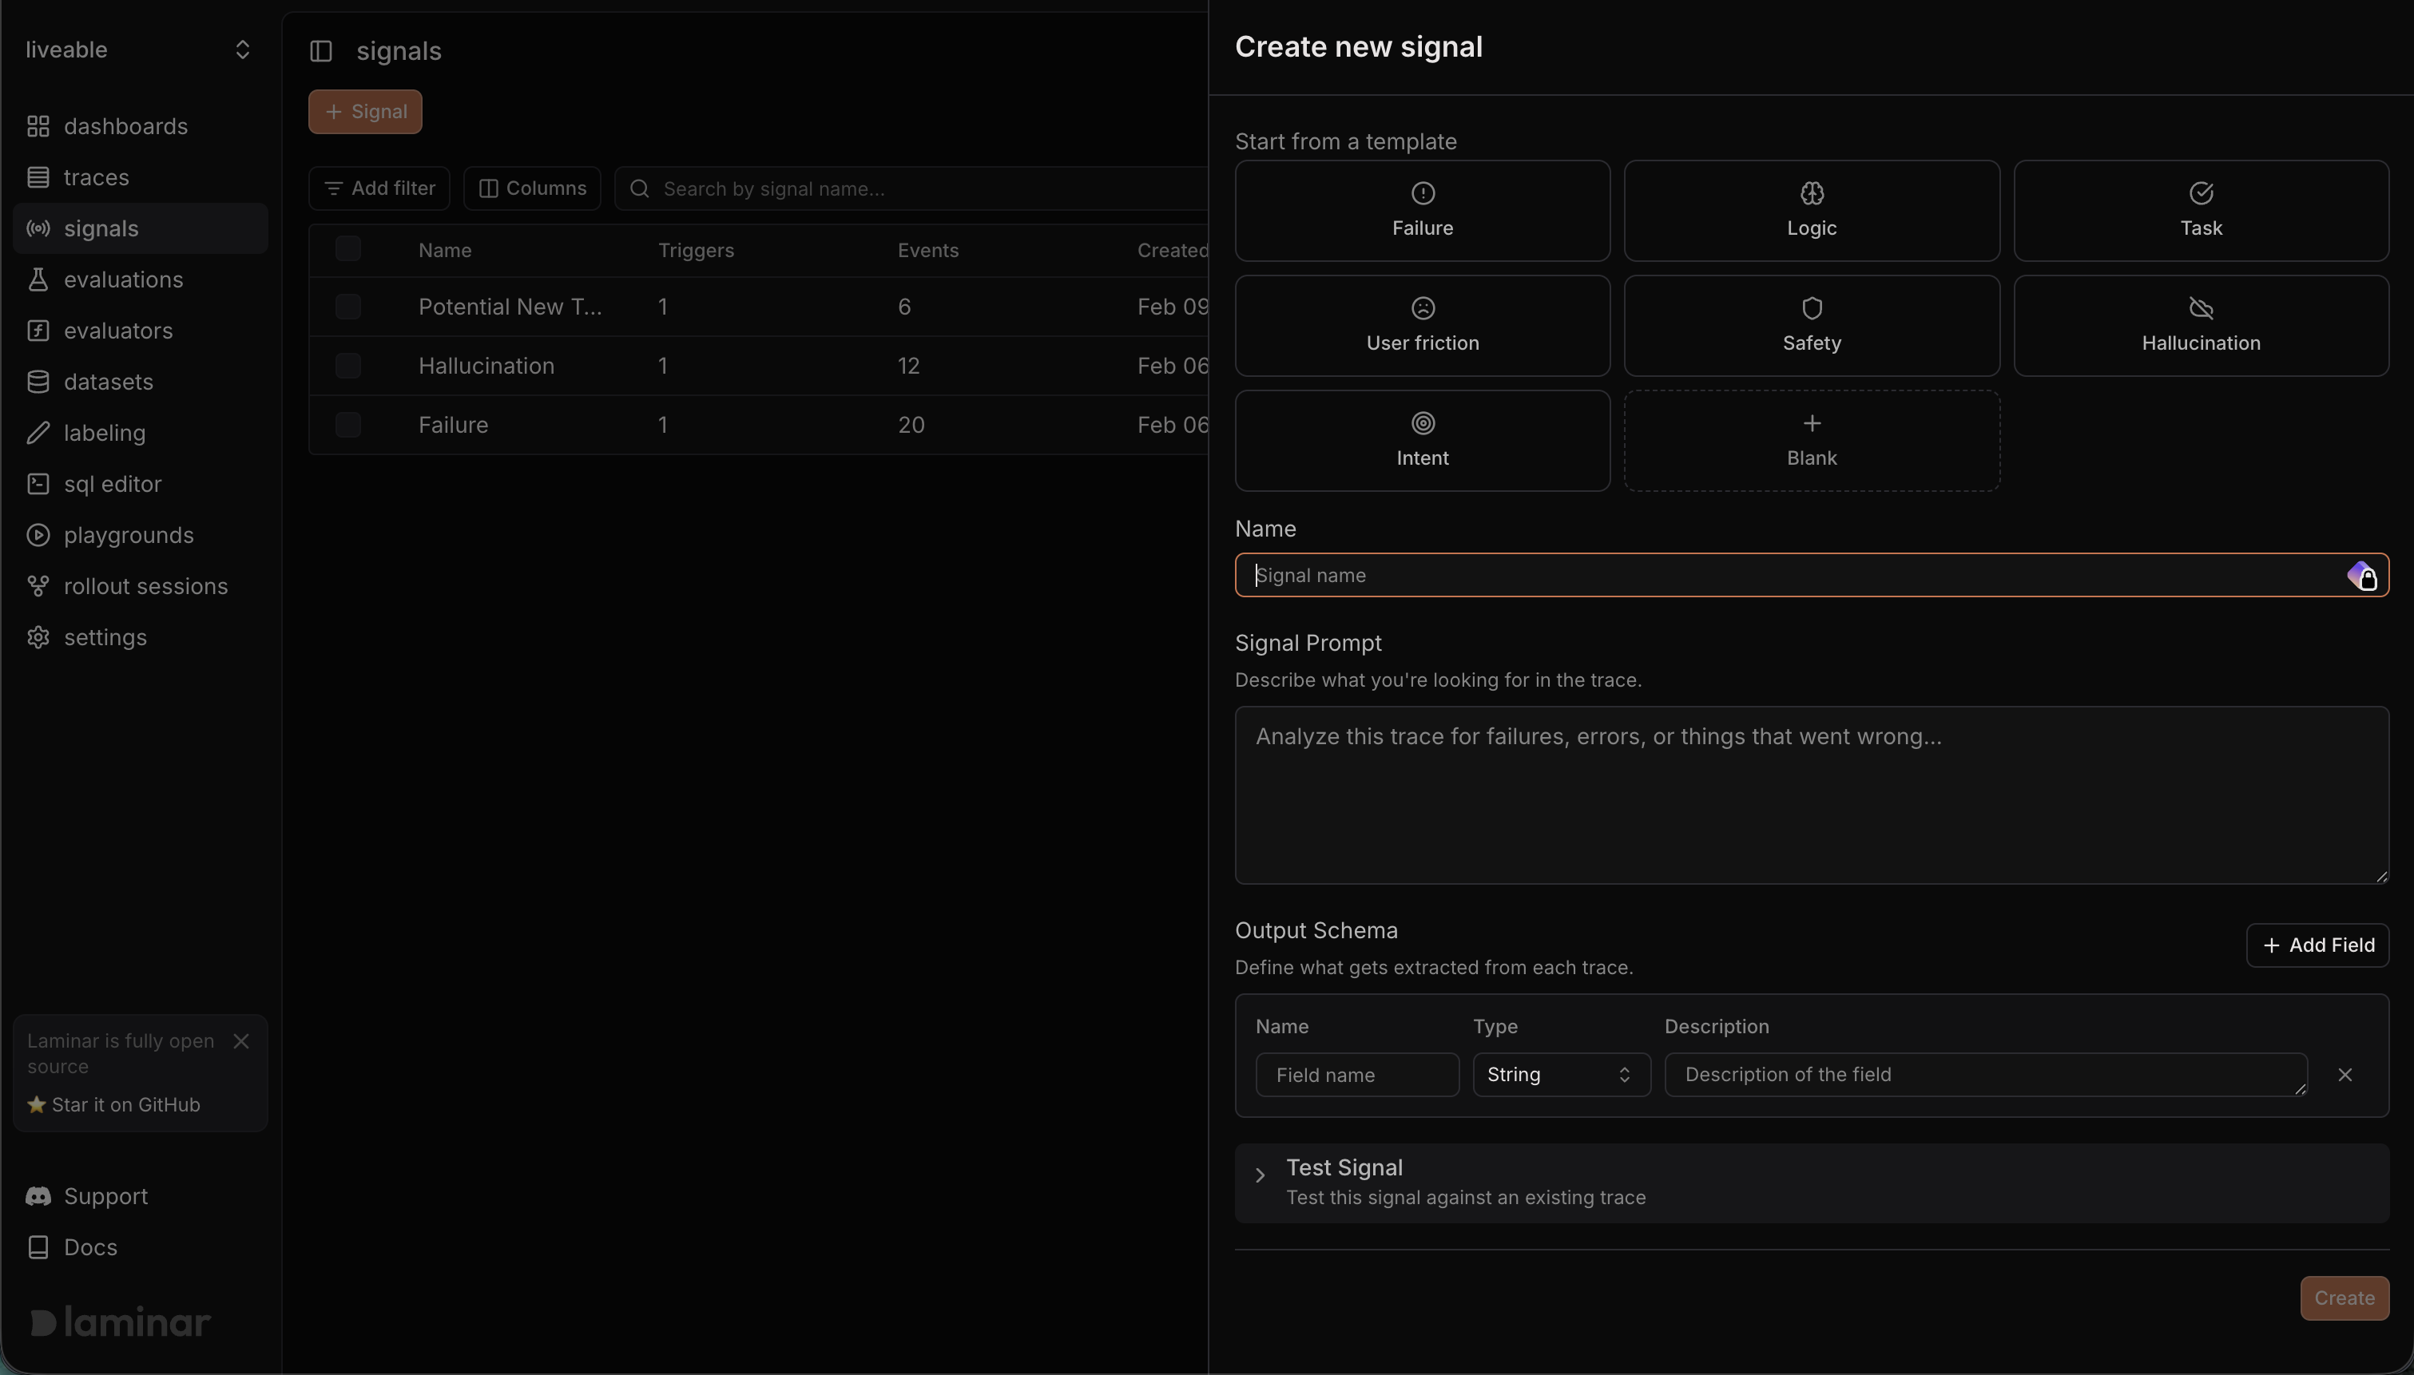This screenshot has width=2414, height=1375.
Task: Select the User friction template
Action: coord(1421,325)
